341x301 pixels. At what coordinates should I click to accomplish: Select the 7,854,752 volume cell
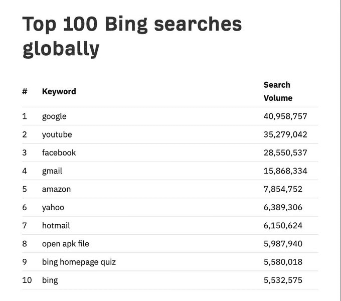tap(283, 189)
